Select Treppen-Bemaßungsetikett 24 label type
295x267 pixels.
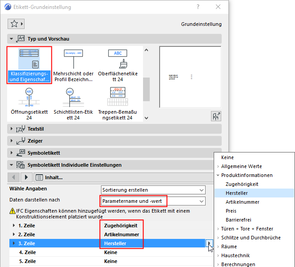pos(118,104)
